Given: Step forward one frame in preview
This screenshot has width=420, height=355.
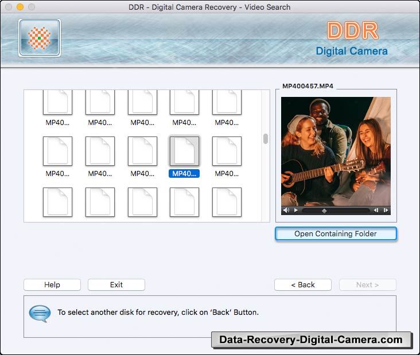Looking at the screenshot, I should (386, 210).
